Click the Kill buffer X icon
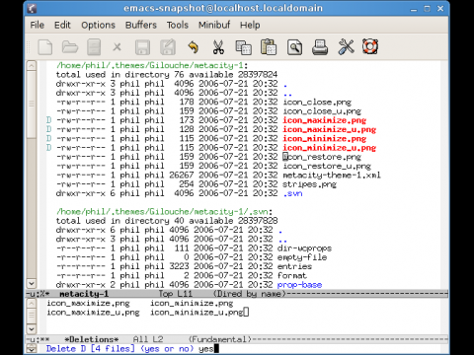Screen dimensions: 474x355 pyautogui.click(x=117, y=47)
